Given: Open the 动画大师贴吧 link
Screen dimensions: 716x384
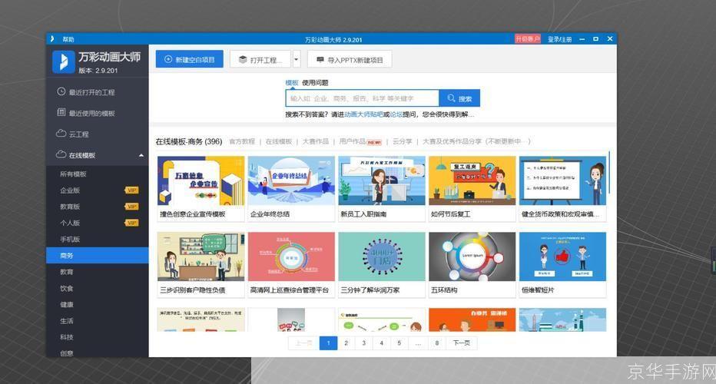Looking at the screenshot, I should 363,114.
